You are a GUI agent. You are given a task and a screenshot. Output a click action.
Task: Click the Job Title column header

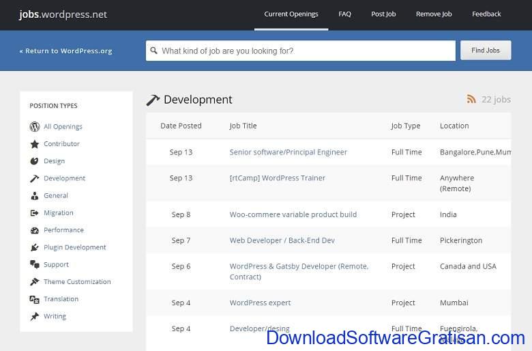click(x=243, y=126)
